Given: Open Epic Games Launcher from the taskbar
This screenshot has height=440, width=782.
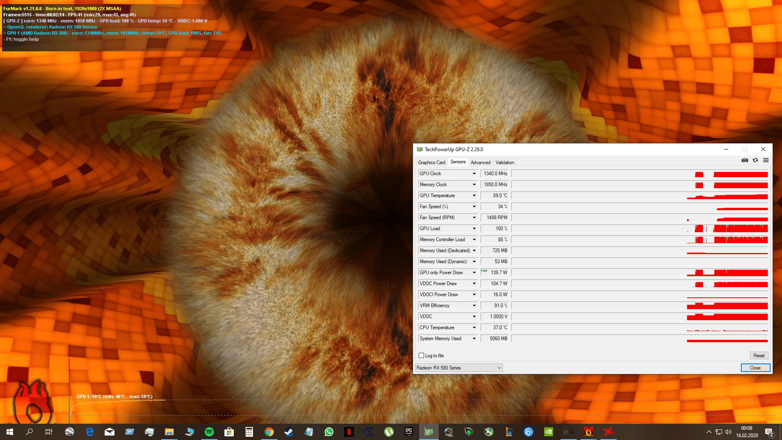Looking at the screenshot, I should 409,432.
